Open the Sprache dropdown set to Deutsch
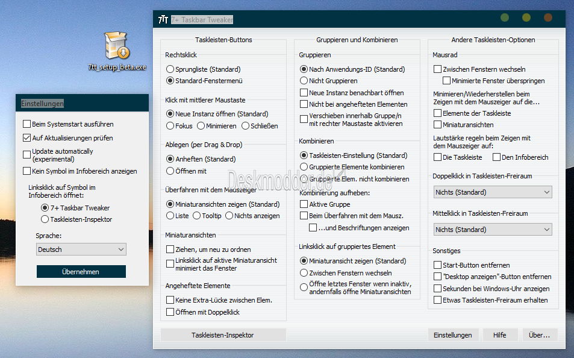Viewport: 574px width, 358px height. [81, 249]
